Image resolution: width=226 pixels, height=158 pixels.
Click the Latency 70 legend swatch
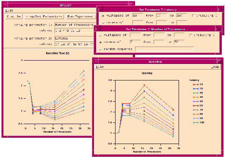tap(196, 110)
